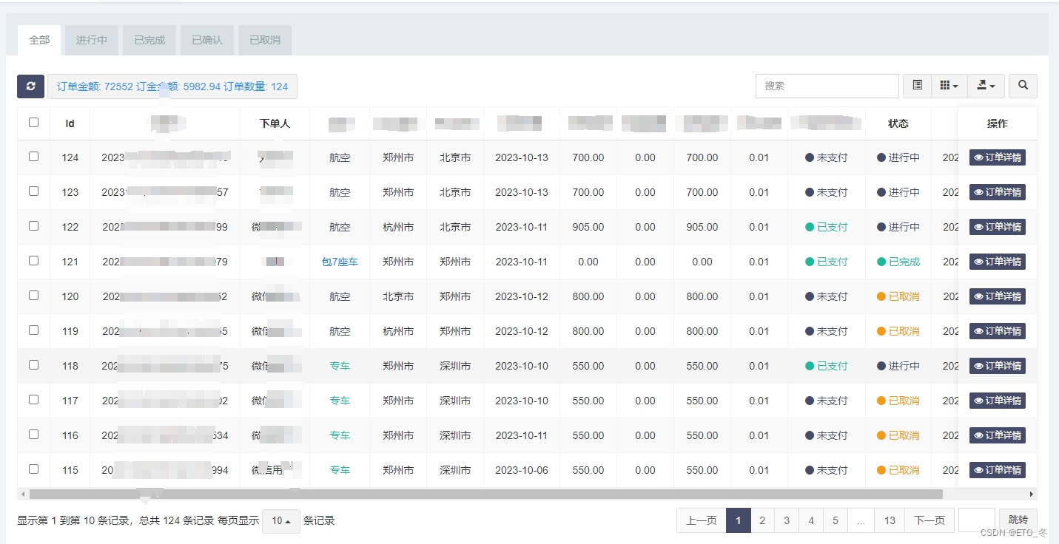Click the horizontal scrollbar thumb
1059x544 pixels.
click(485, 494)
